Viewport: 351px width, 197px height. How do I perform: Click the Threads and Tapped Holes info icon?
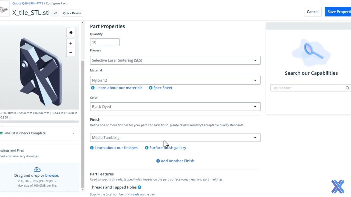[140, 187]
